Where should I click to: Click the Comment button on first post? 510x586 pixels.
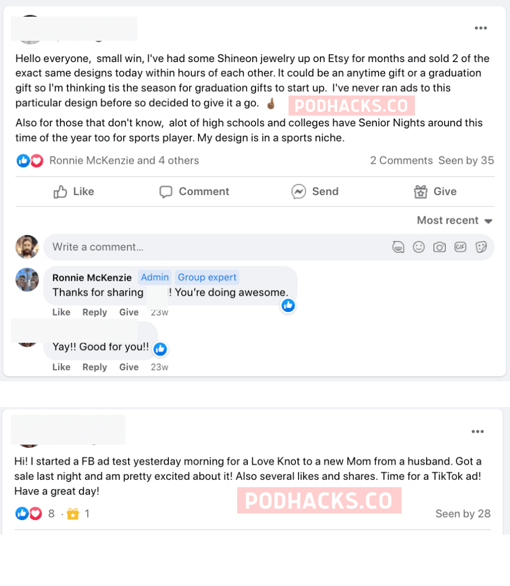(x=194, y=191)
